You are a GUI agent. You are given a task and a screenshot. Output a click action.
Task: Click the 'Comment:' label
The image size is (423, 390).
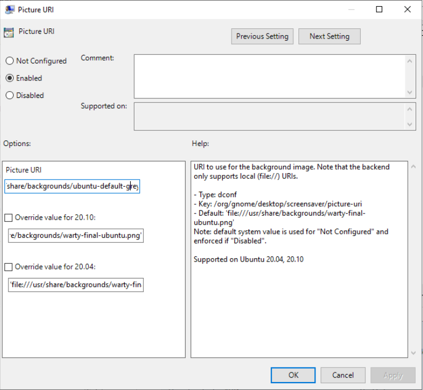pyautogui.click(x=97, y=58)
